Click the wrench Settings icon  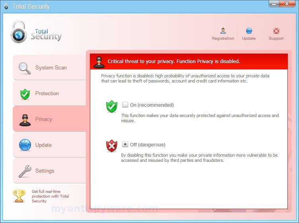25,171
